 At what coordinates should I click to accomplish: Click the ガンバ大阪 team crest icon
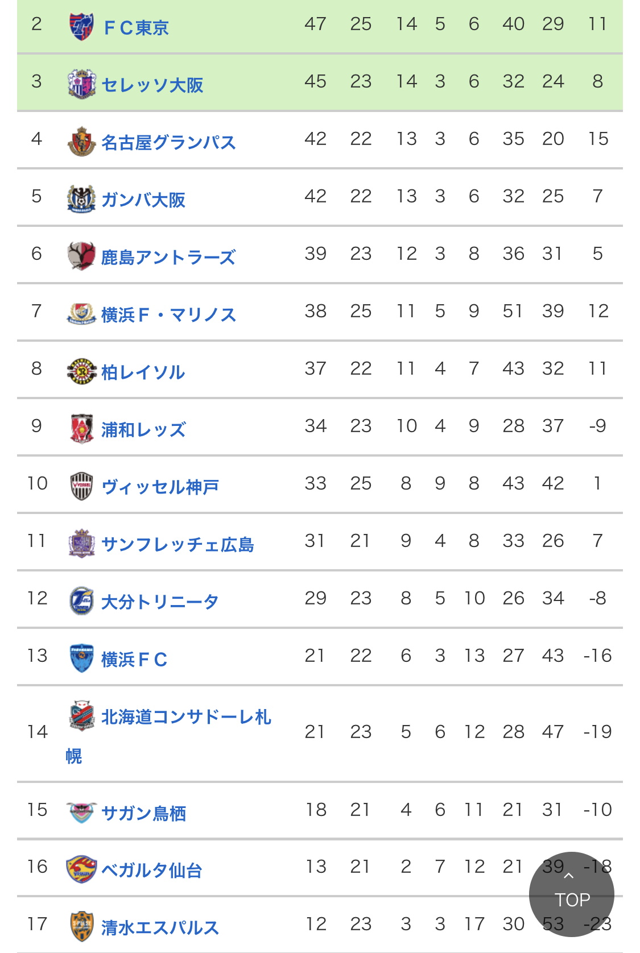pos(81,199)
